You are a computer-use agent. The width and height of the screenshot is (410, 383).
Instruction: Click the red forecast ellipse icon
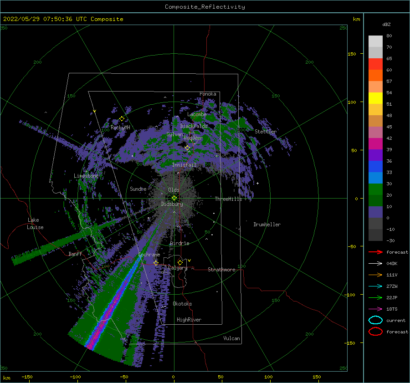(375, 332)
